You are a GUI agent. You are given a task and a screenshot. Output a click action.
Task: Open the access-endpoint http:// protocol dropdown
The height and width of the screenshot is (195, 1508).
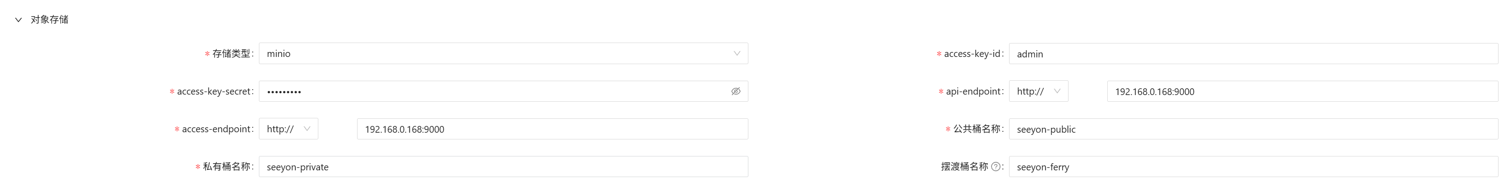click(x=289, y=129)
